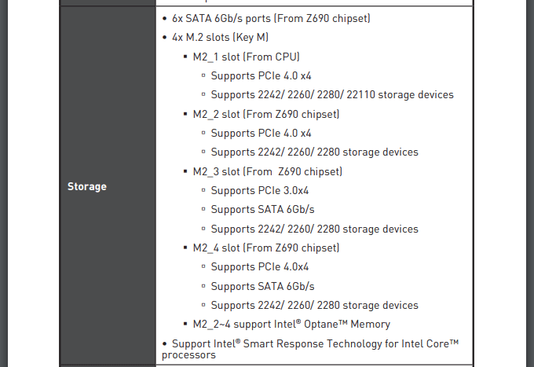Image resolution: width=534 pixels, height=367 pixels.
Task: Click the line listing 22110 storage devices
Action: (332, 95)
